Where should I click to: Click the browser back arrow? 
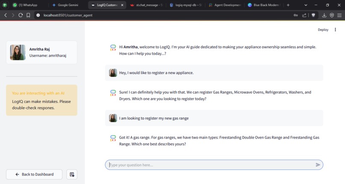coord(6,15)
